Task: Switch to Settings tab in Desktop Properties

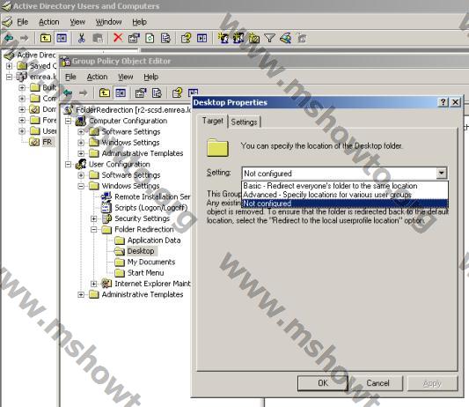Action: tap(244, 122)
